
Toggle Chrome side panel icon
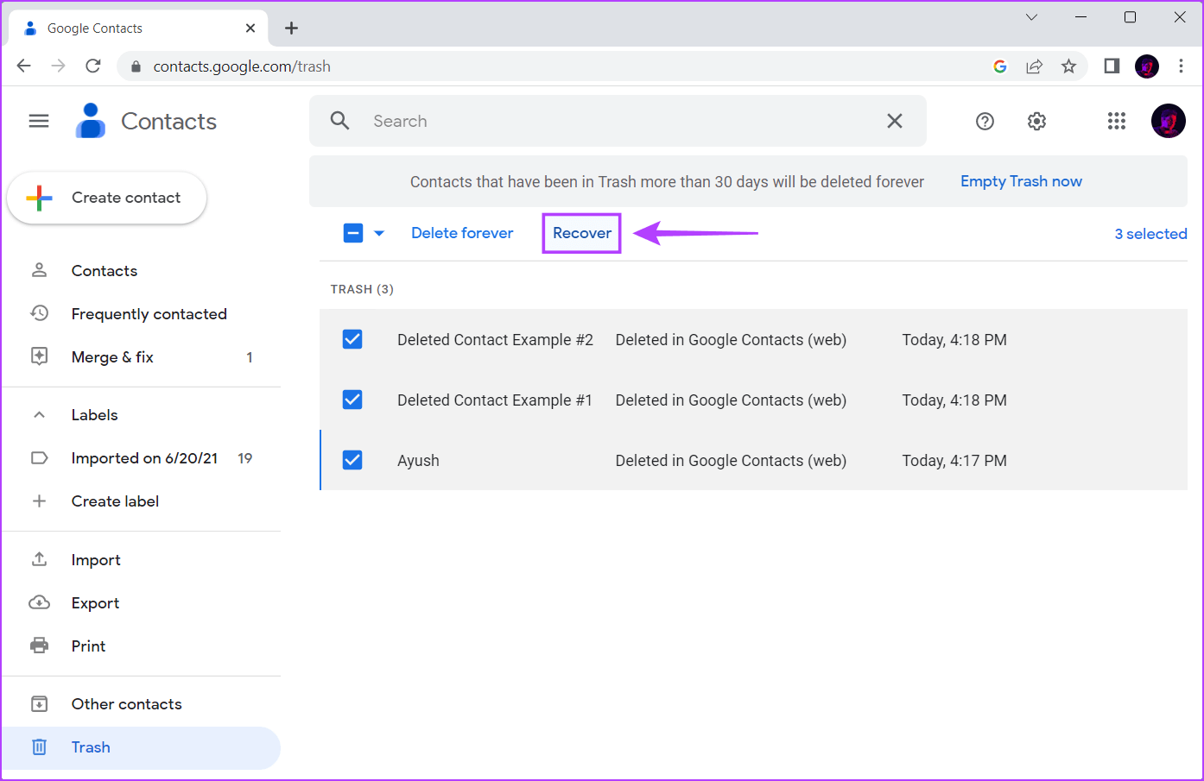[1112, 66]
